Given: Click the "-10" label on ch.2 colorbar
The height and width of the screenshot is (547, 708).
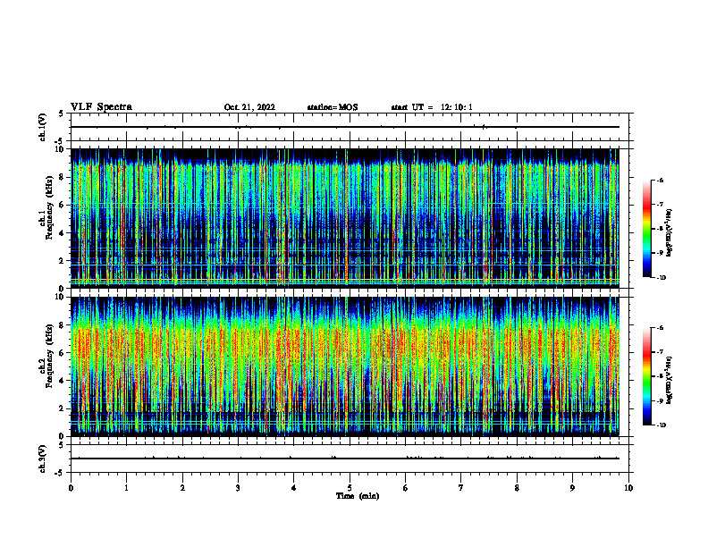Looking at the screenshot, I should (x=661, y=425).
